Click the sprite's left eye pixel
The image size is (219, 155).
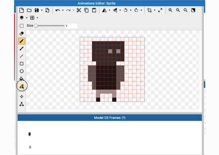tap(110, 51)
